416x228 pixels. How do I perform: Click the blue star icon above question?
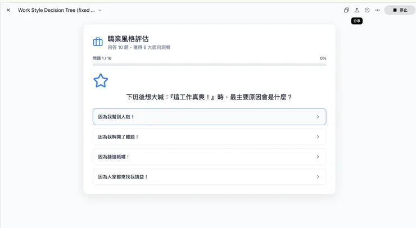(x=101, y=81)
